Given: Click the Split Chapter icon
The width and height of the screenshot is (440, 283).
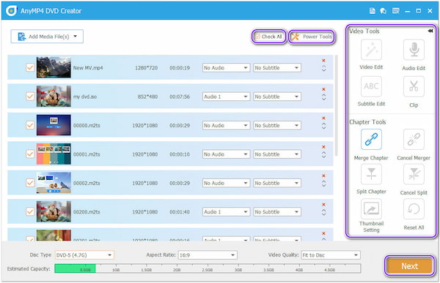Looking at the screenshot, I should [371, 174].
